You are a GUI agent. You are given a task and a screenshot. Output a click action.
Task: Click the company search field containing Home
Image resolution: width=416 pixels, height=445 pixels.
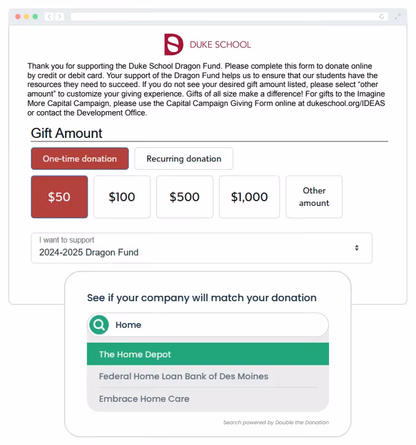[208, 325]
